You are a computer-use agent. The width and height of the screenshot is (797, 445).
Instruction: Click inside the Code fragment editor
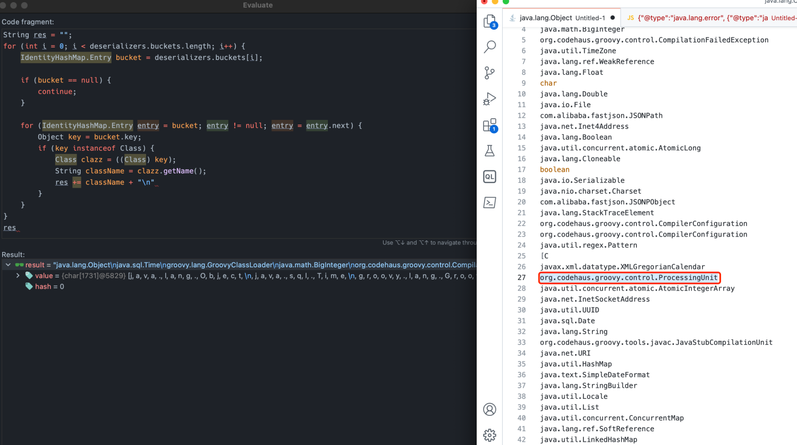pyautogui.click(x=238, y=133)
